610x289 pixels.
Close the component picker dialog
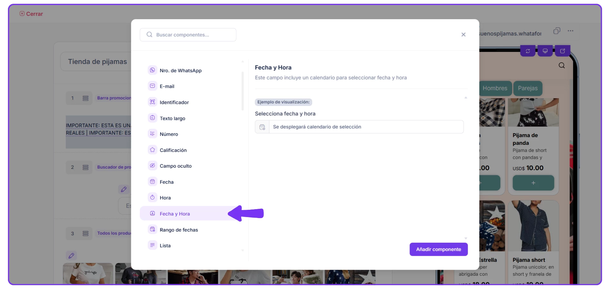click(463, 35)
